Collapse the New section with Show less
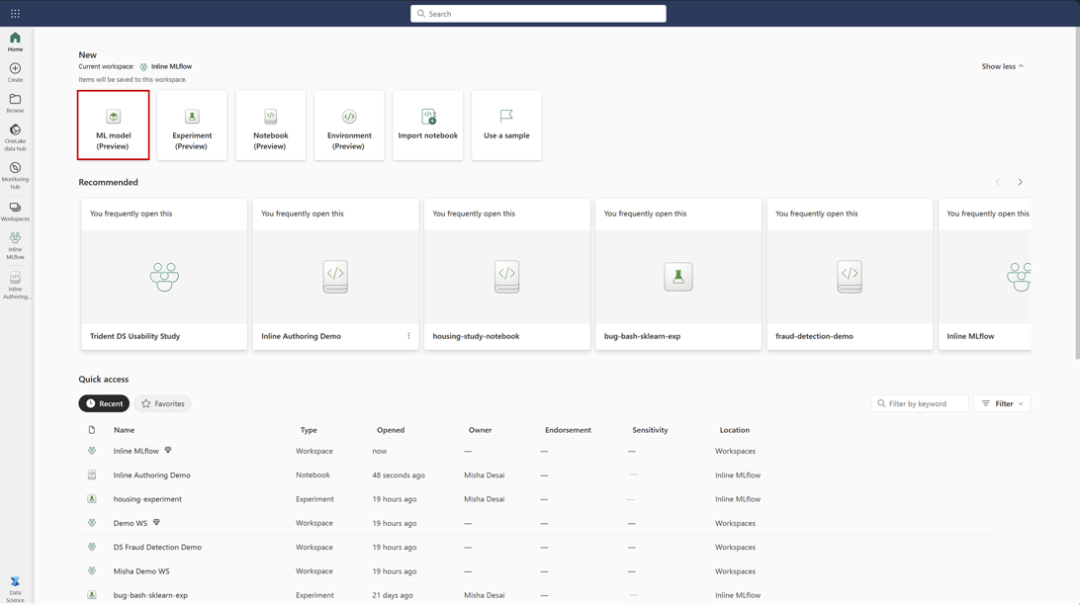Image resolution: width=1080 pixels, height=605 pixels. [1002, 67]
